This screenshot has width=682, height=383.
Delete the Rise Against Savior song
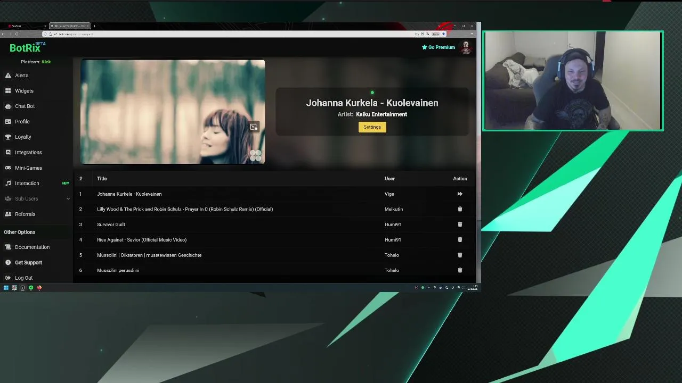coord(460,240)
